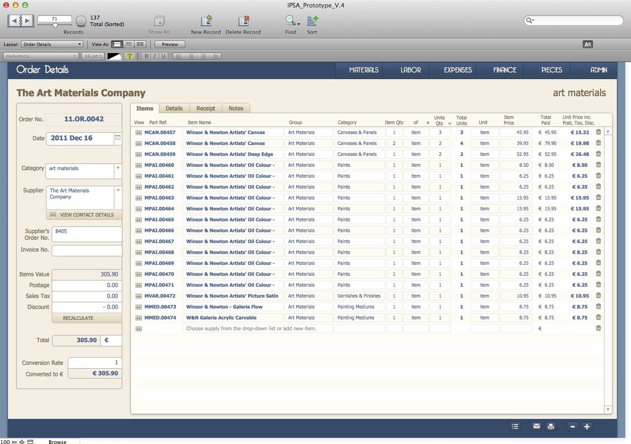Click the zoom-in icon in status bar
The image size is (631, 444).
pyautogui.click(x=22, y=442)
